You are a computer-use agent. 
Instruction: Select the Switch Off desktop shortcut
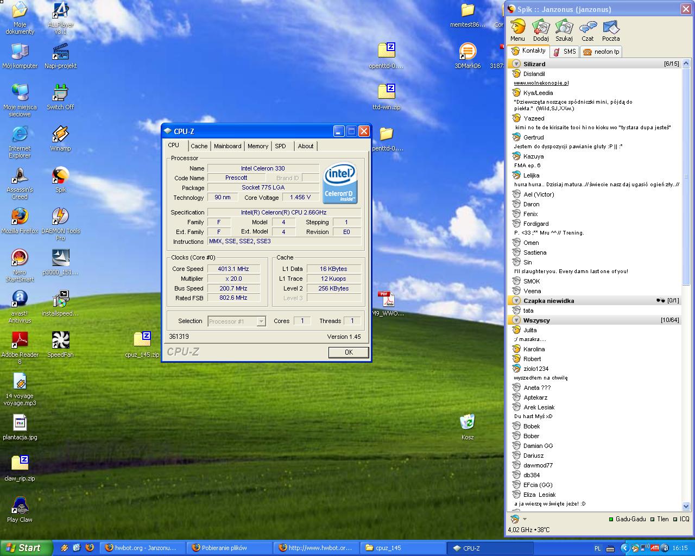coord(60,97)
